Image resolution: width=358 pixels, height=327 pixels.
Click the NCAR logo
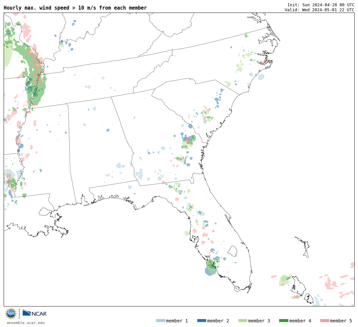click(34, 313)
